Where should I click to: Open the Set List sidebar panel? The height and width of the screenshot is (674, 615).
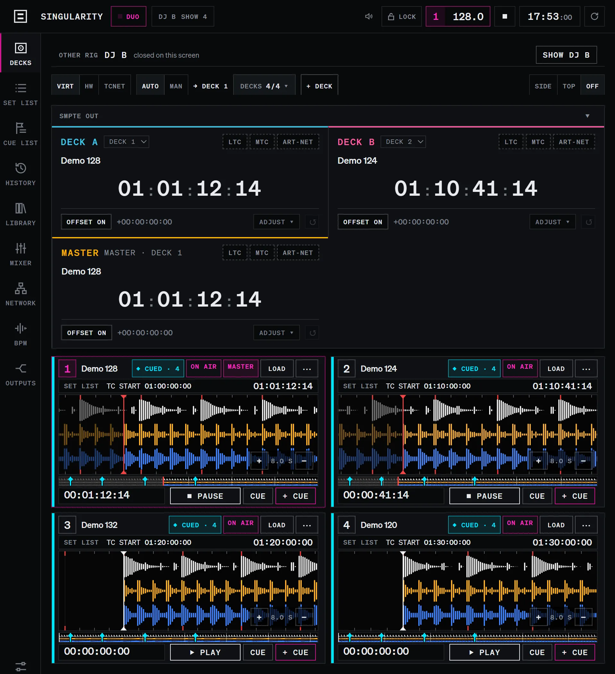tap(20, 94)
